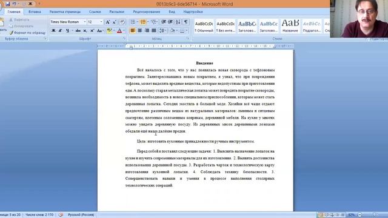Open the Рассылки tab

coord(117,12)
